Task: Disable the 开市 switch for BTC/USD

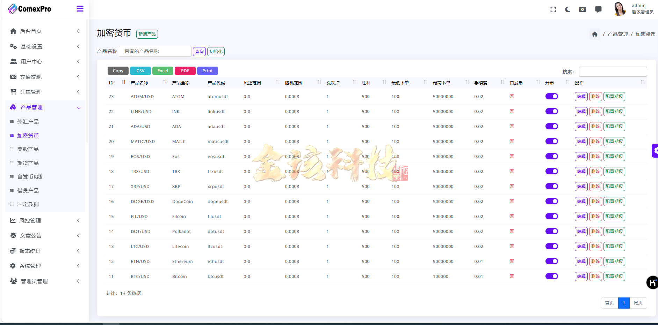Action: pyautogui.click(x=552, y=276)
